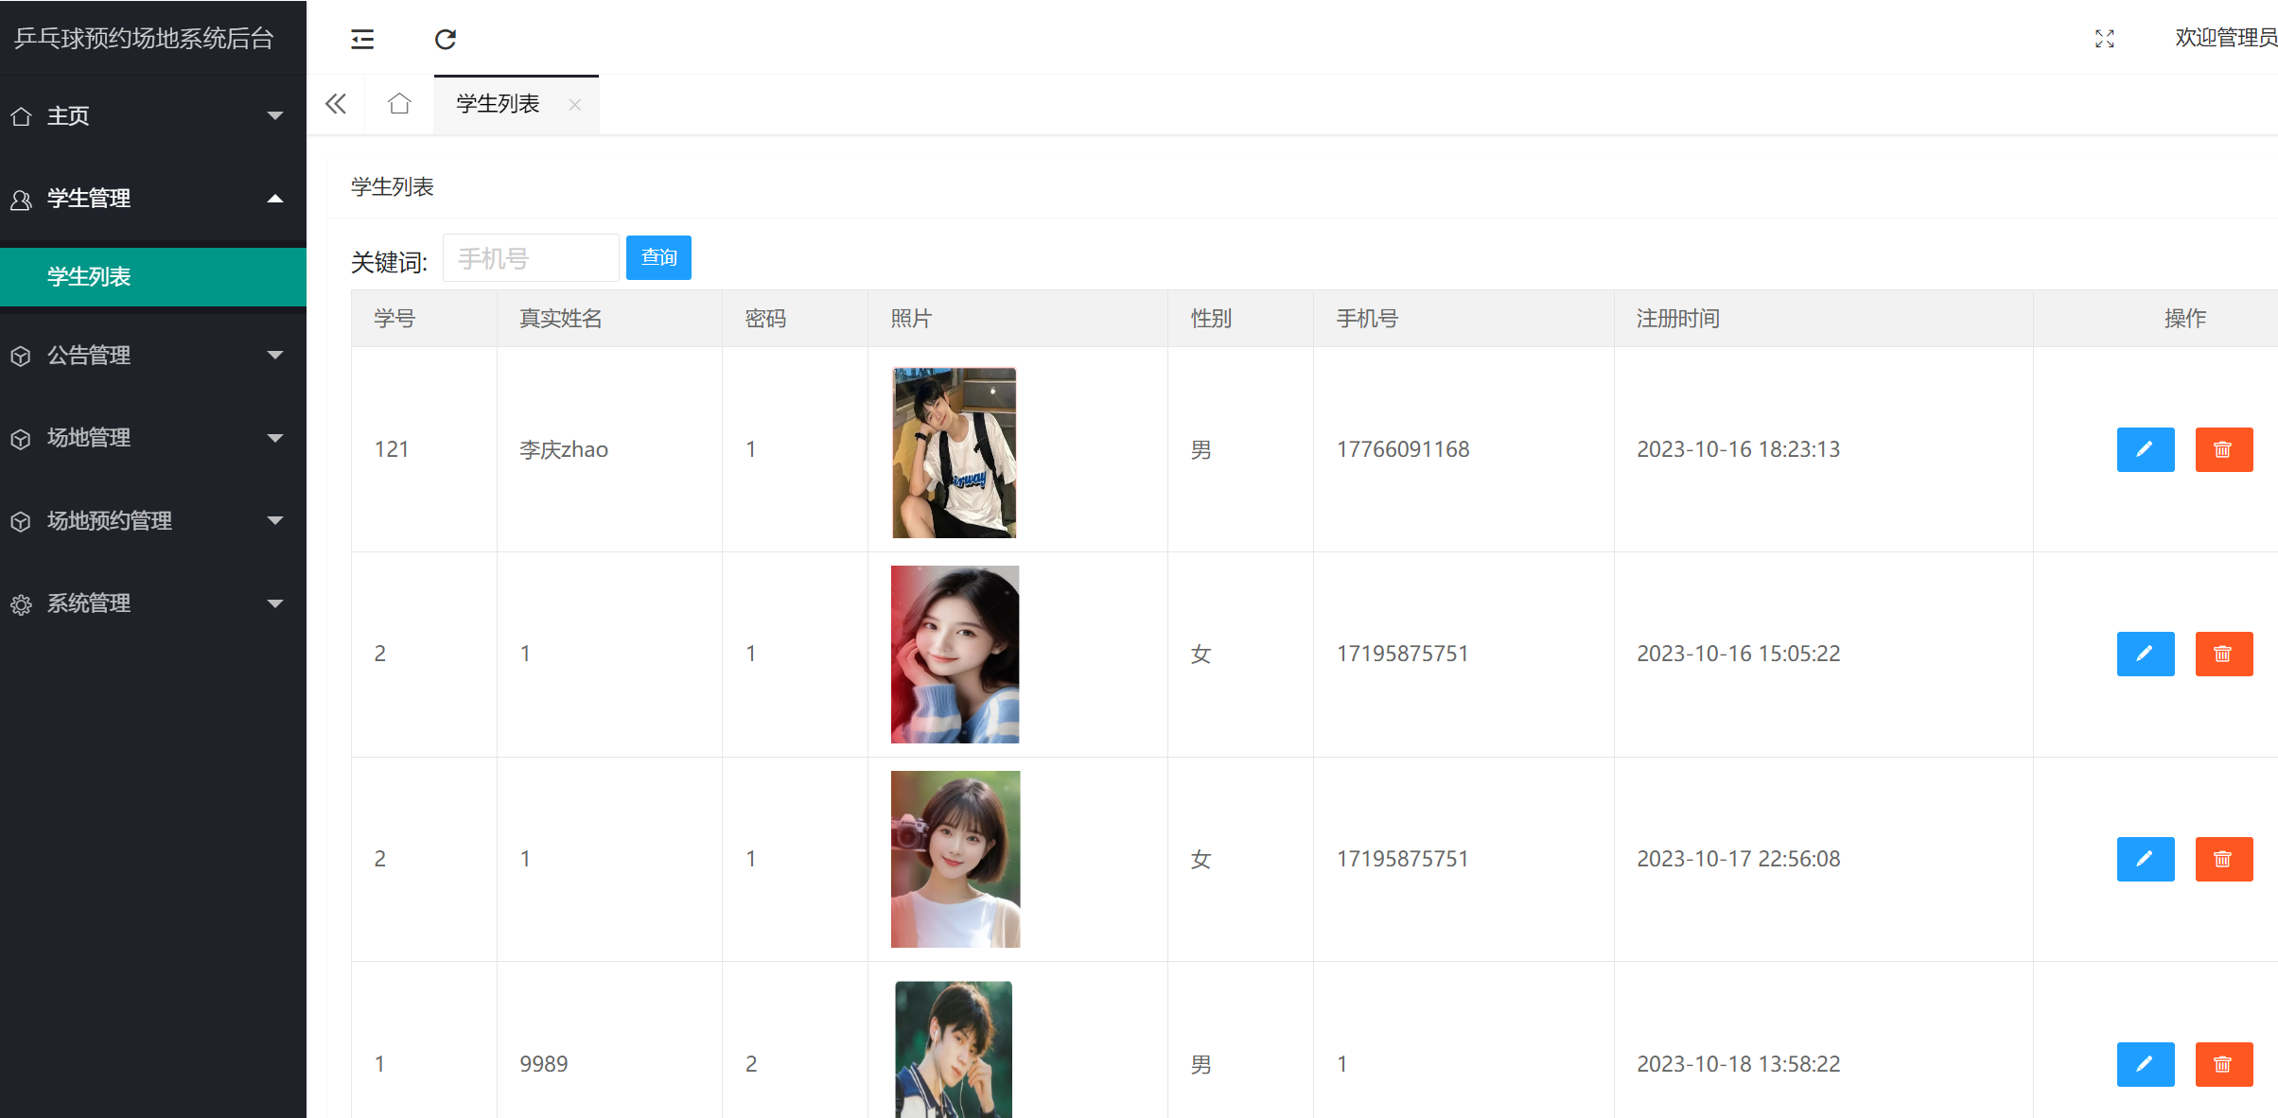Delete the student registered 2023-10-16 15:05:22

click(2223, 654)
